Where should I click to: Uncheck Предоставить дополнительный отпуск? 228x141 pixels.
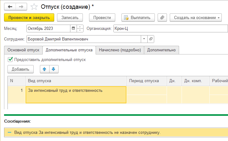[x=10, y=59]
